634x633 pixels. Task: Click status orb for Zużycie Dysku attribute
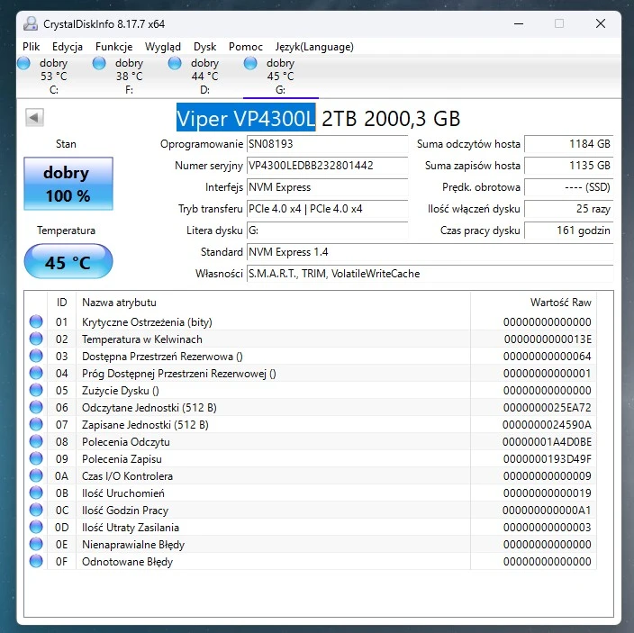pyautogui.click(x=36, y=391)
